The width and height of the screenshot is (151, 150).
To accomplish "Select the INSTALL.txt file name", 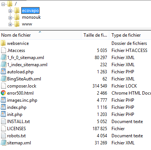I will pos(18,122).
